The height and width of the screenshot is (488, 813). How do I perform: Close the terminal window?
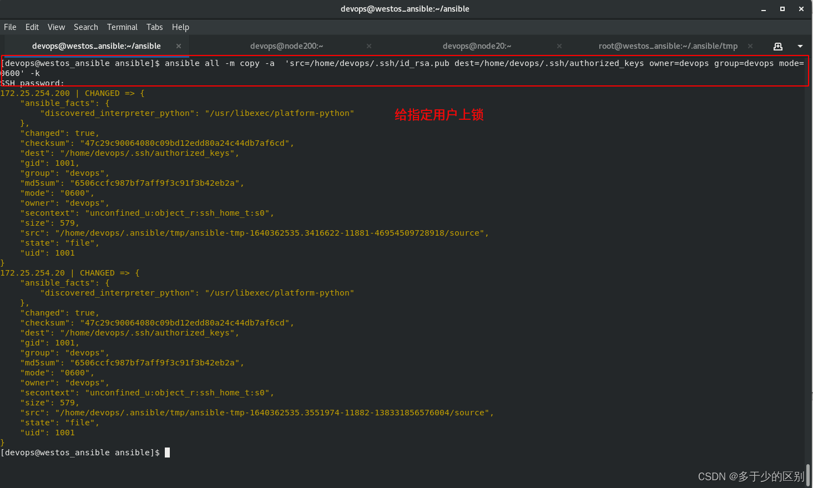click(801, 9)
